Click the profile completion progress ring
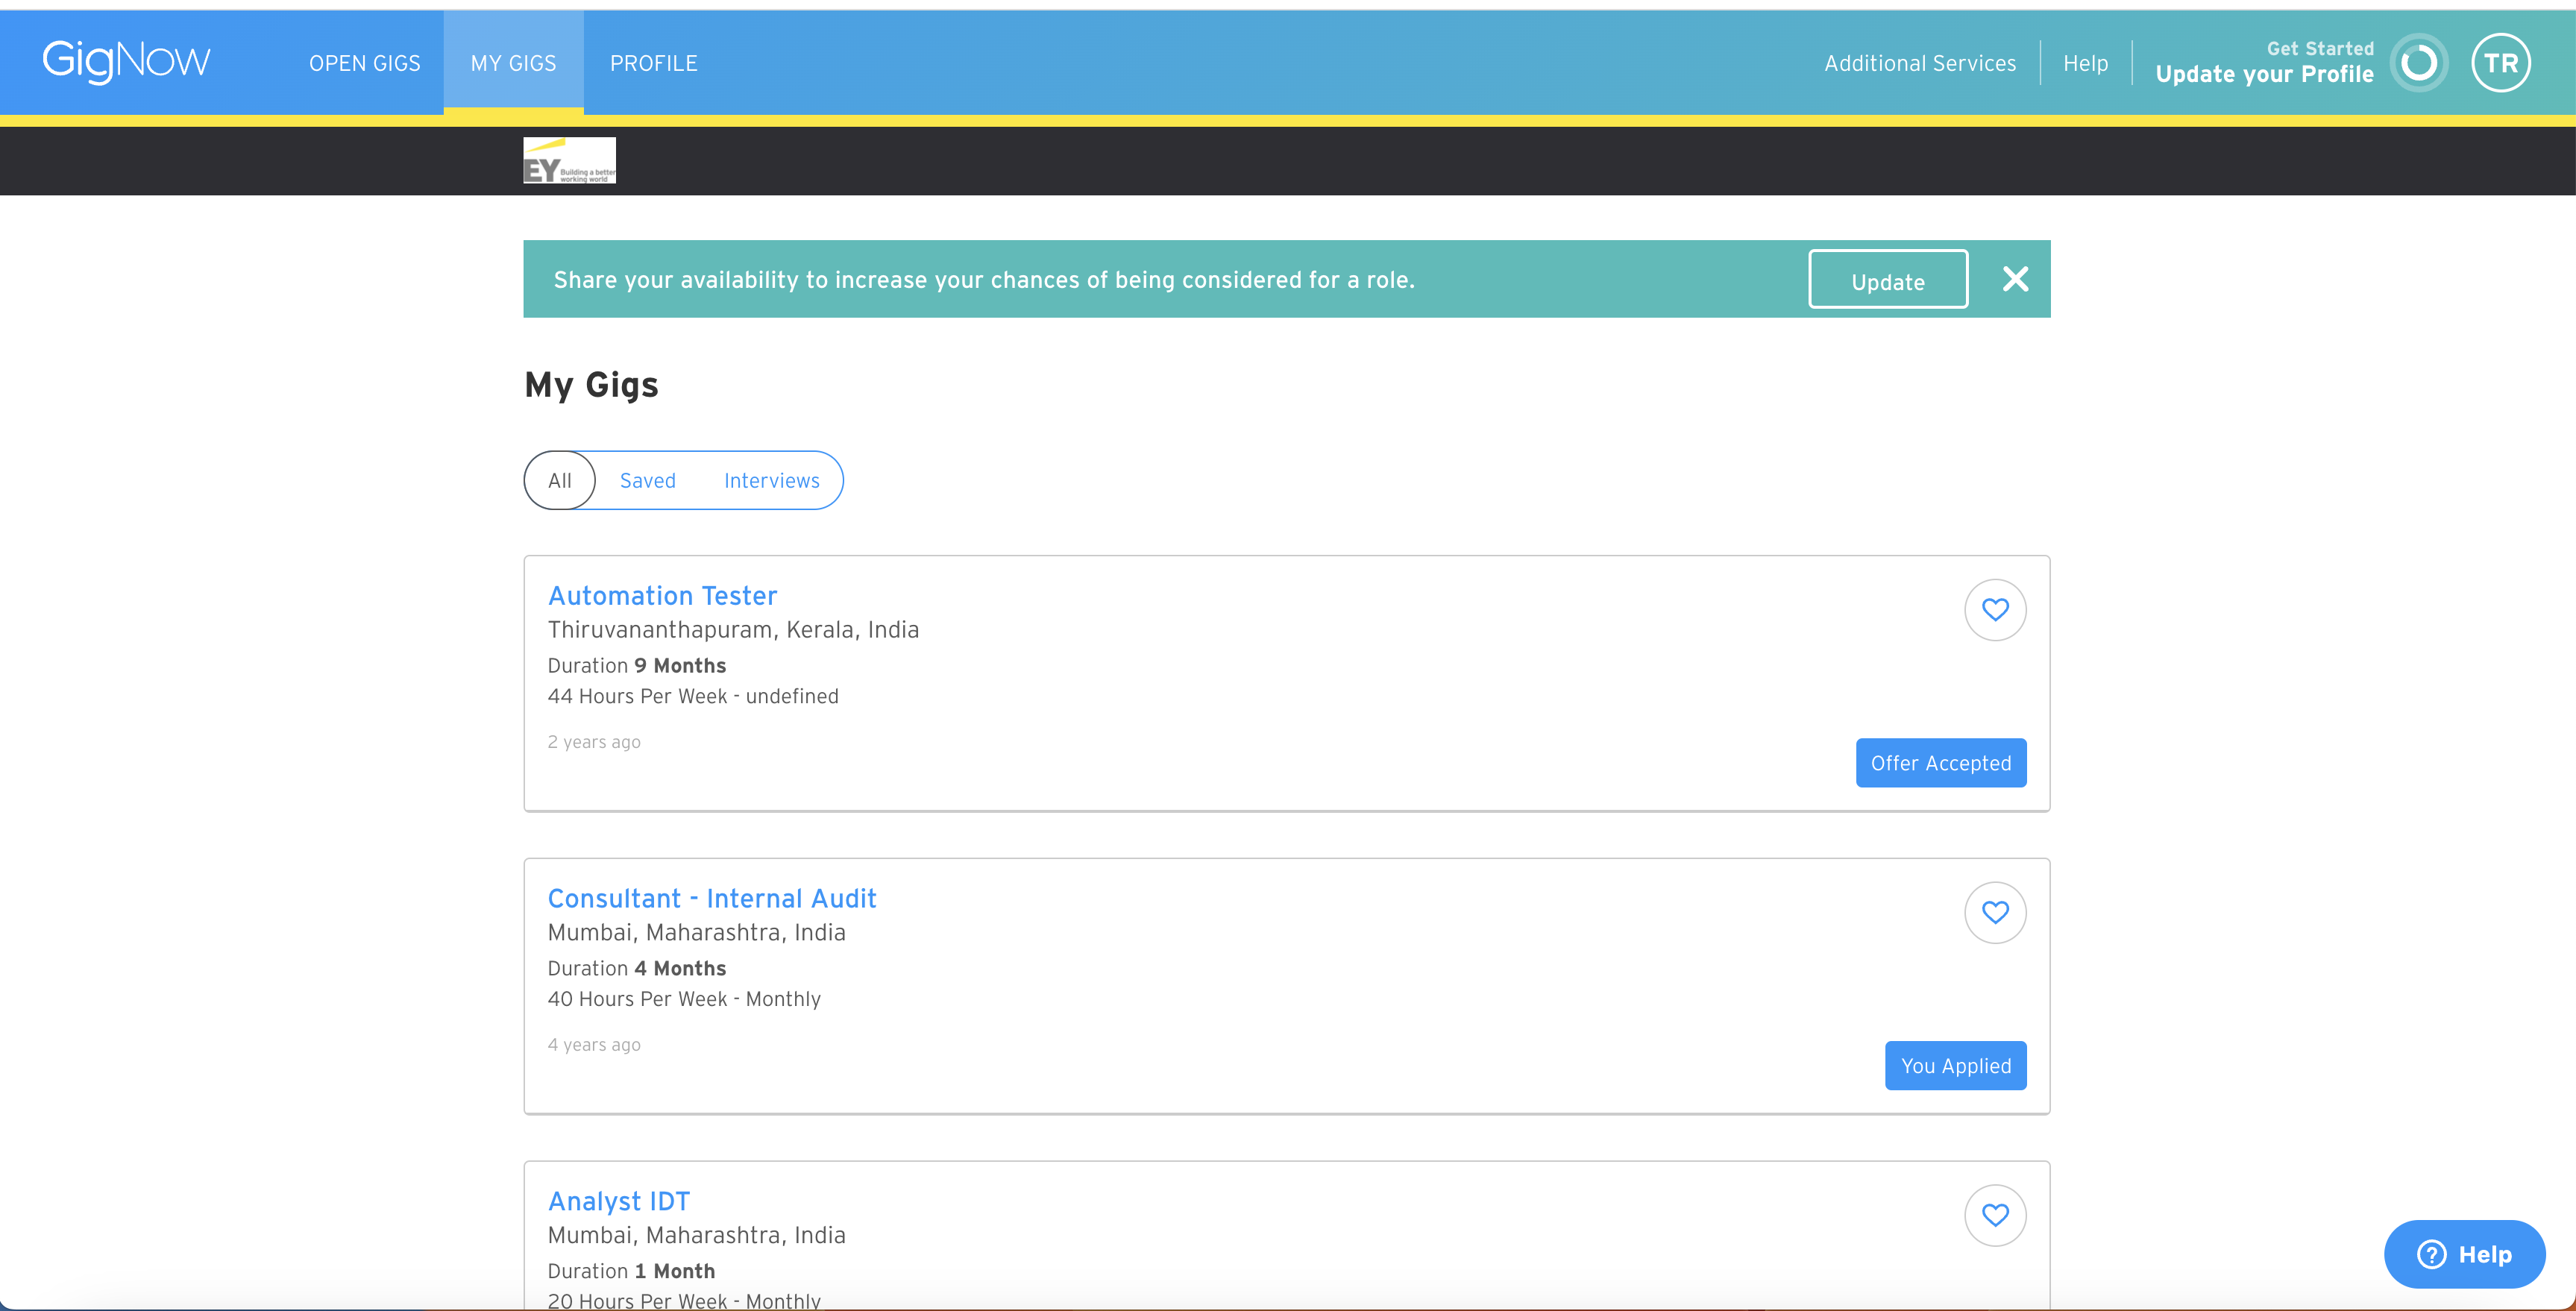 2418,63
